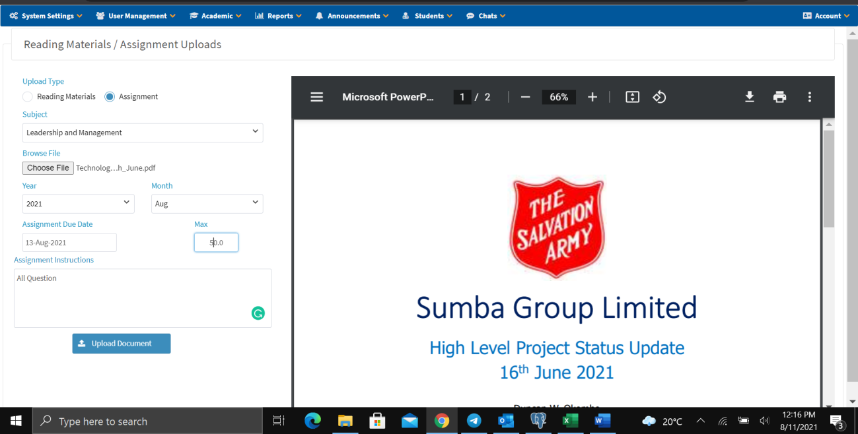Expand the Month dropdown showing Aug
This screenshot has height=434, width=858.
(x=207, y=204)
